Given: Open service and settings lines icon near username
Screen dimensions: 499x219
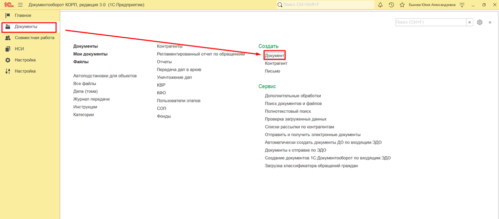Looking at the screenshot, I should 462,5.
